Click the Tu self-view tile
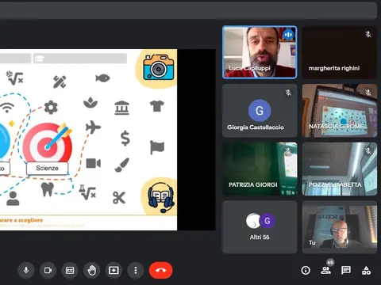Screen dimensions: 381x285 coord(340,227)
